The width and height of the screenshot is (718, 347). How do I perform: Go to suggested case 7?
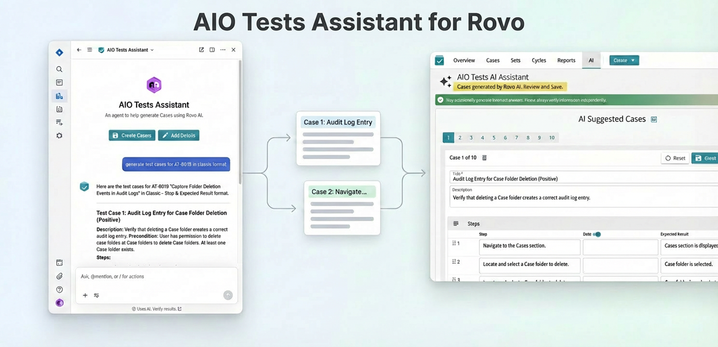[516, 138]
